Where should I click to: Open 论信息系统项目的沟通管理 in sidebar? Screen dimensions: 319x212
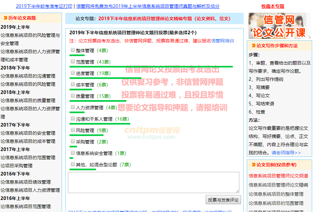coord(28,76)
